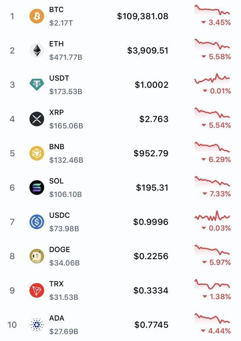This screenshot has width=241, height=341.
Task: Open the Bitcoin coin icon
Action: tap(37, 16)
